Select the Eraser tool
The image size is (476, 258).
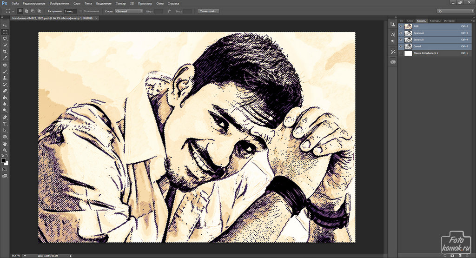(5, 91)
